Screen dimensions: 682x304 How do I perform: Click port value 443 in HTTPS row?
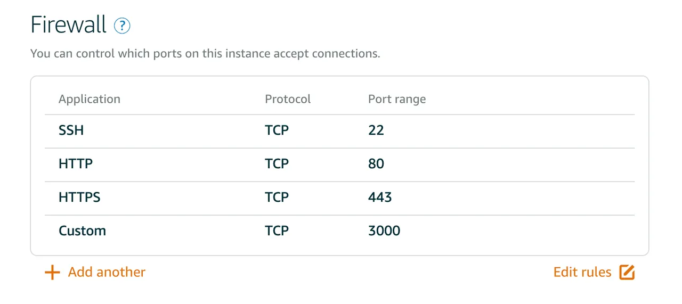coord(380,198)
